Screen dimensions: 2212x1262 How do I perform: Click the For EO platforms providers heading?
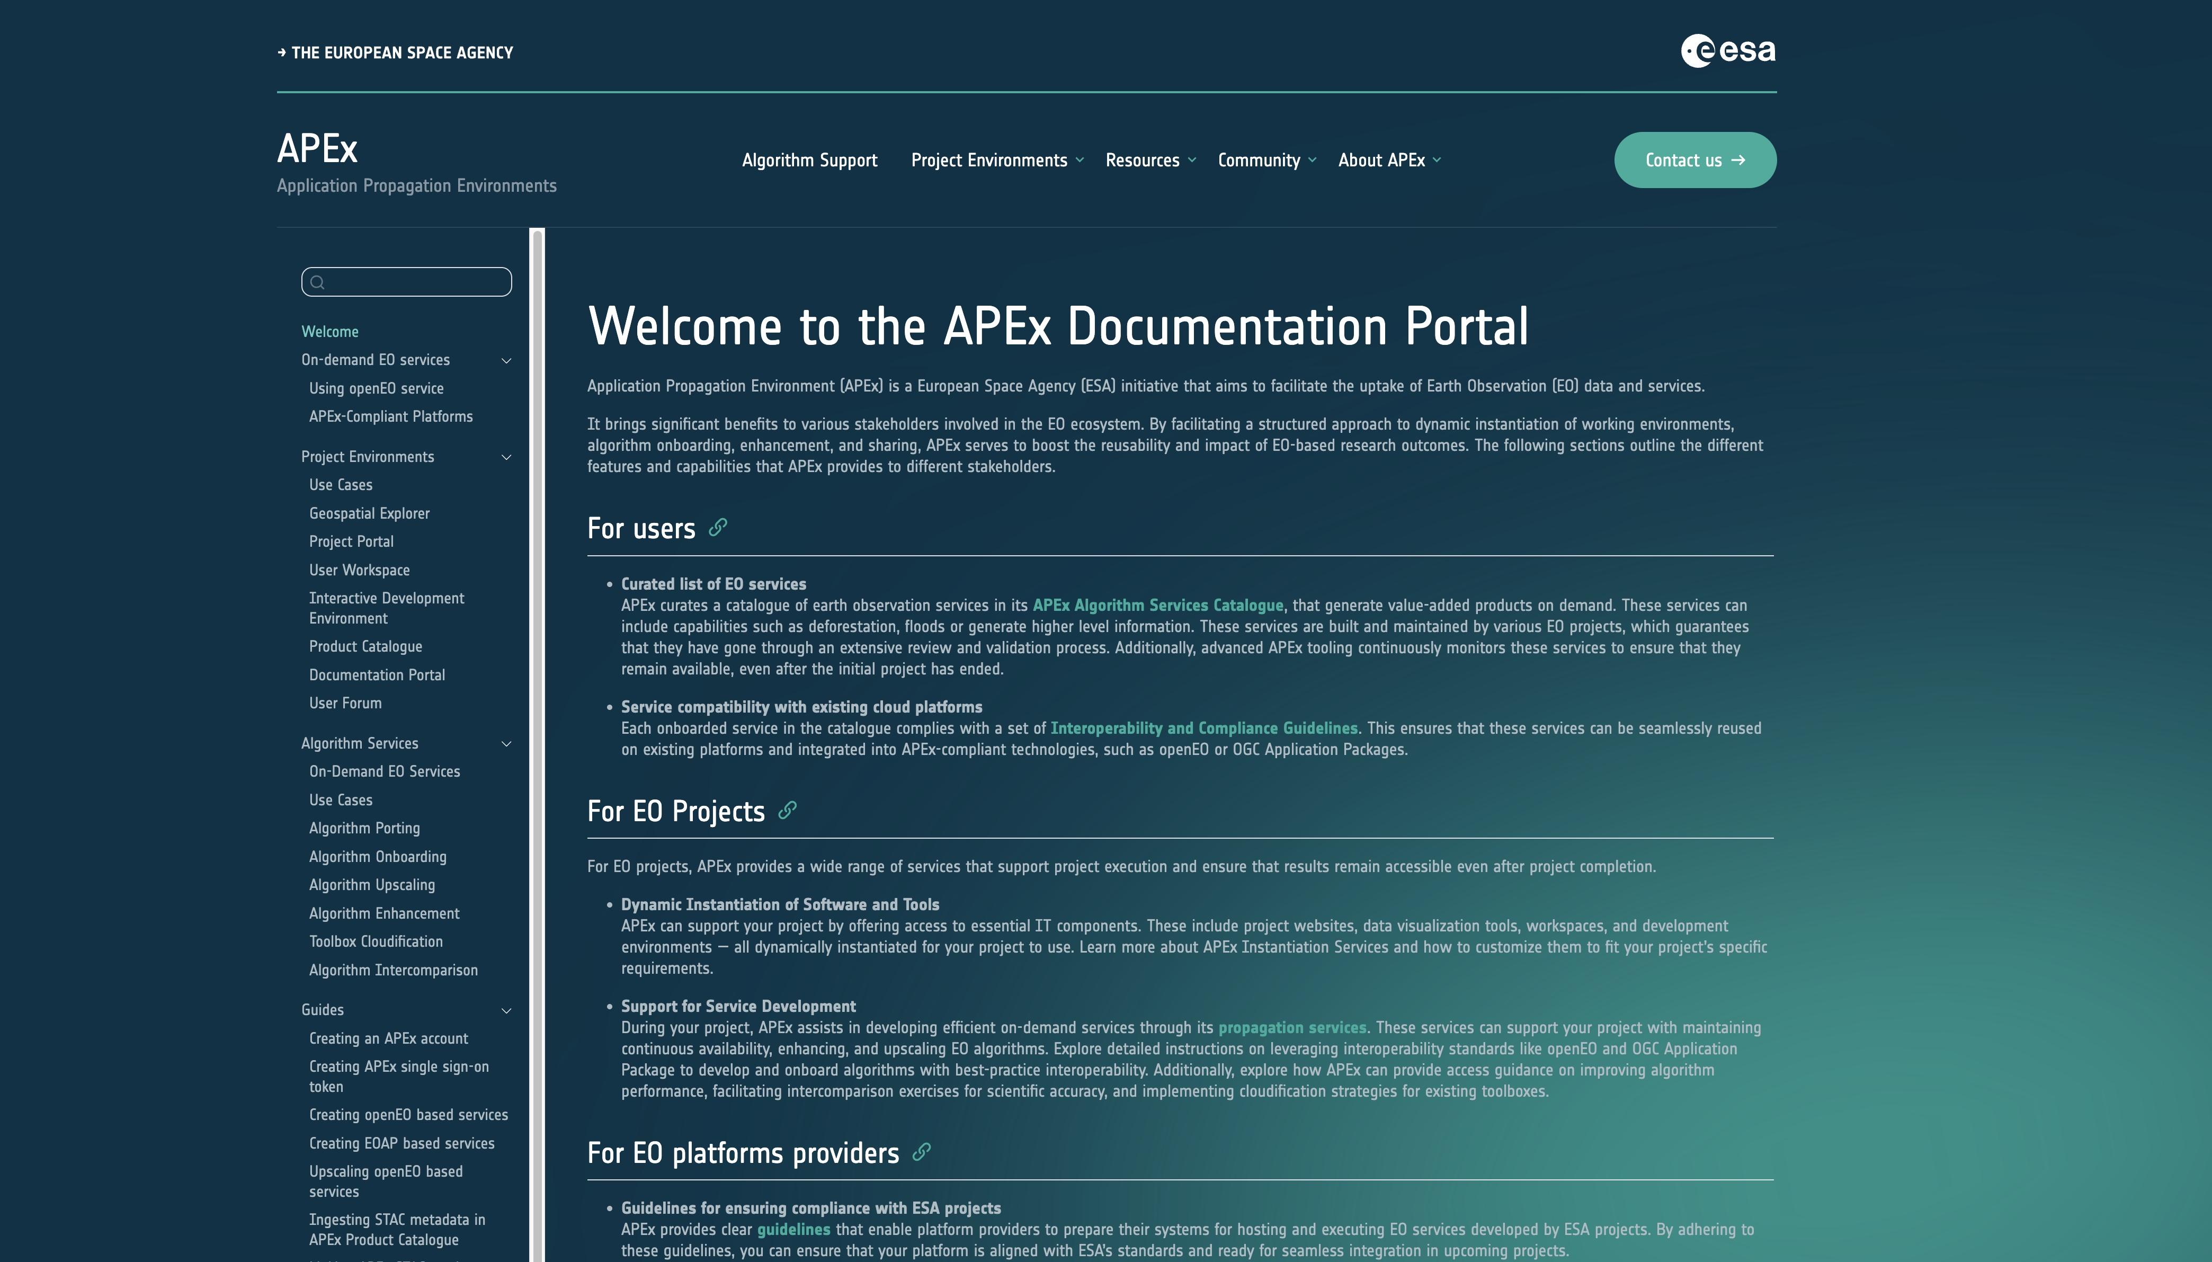[x=743, y=1154]
